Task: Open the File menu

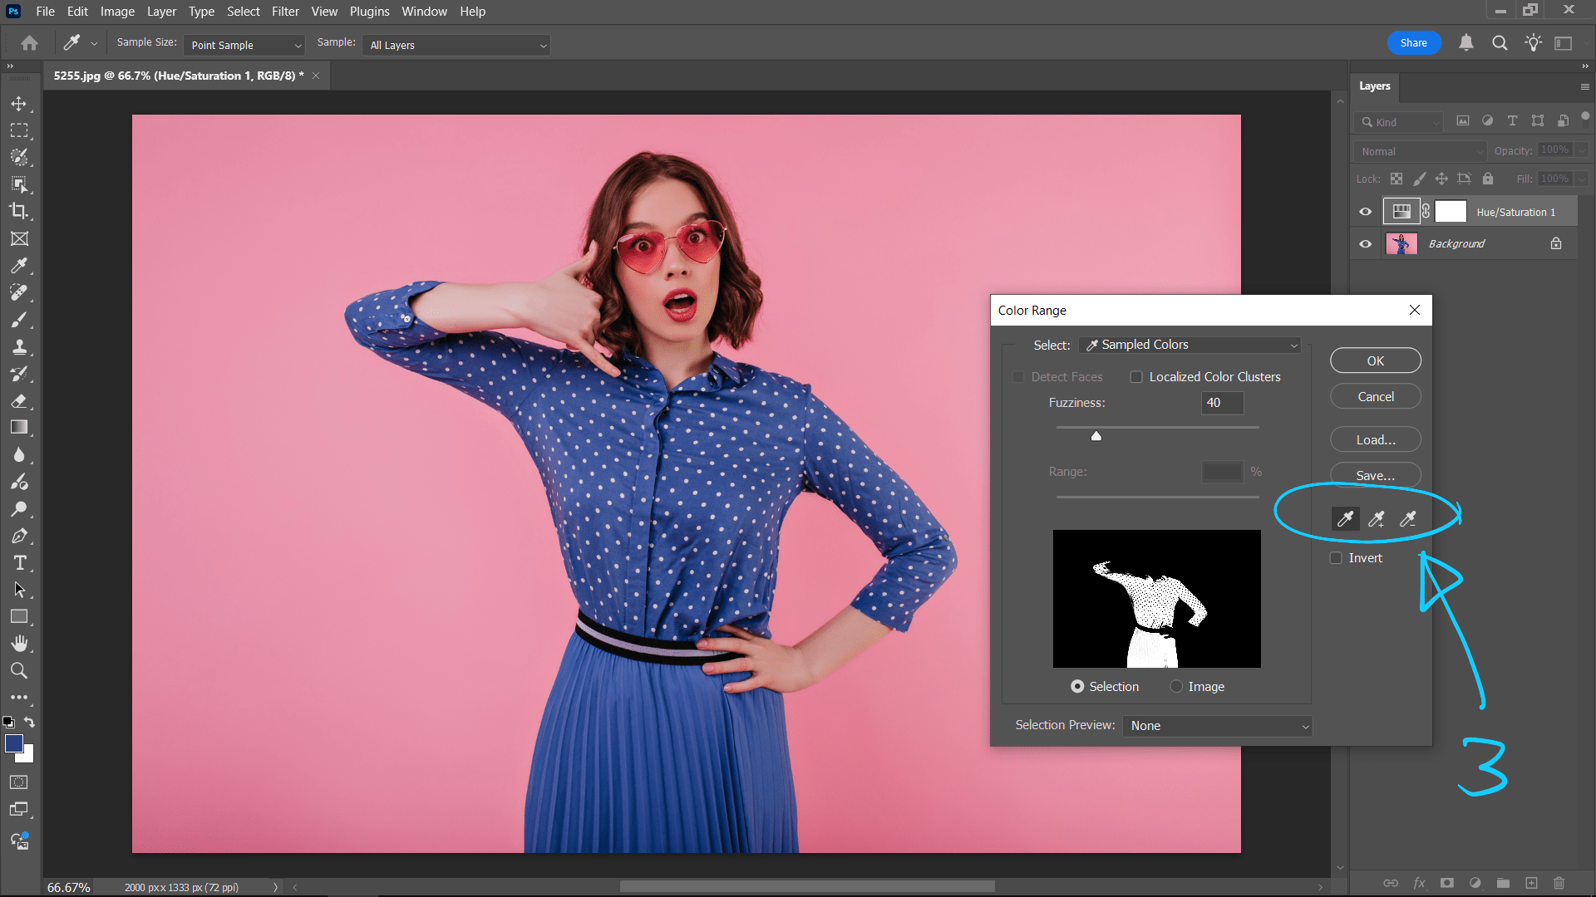Action: [x=45, y=12]
